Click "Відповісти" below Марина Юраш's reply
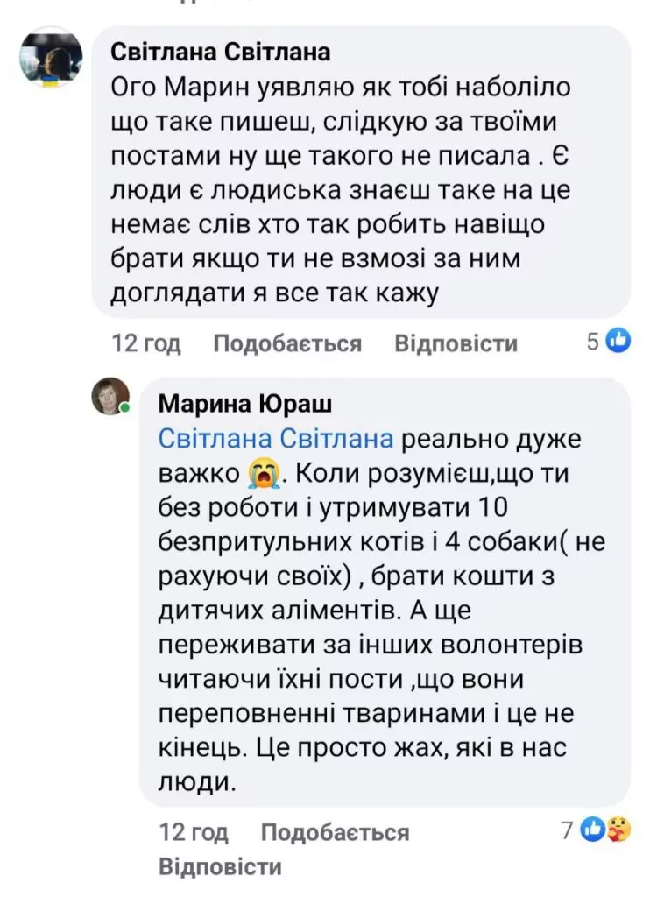 (220, 867)
